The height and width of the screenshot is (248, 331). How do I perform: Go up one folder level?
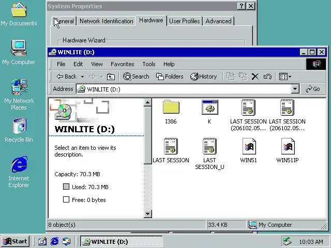pos(111,76)
